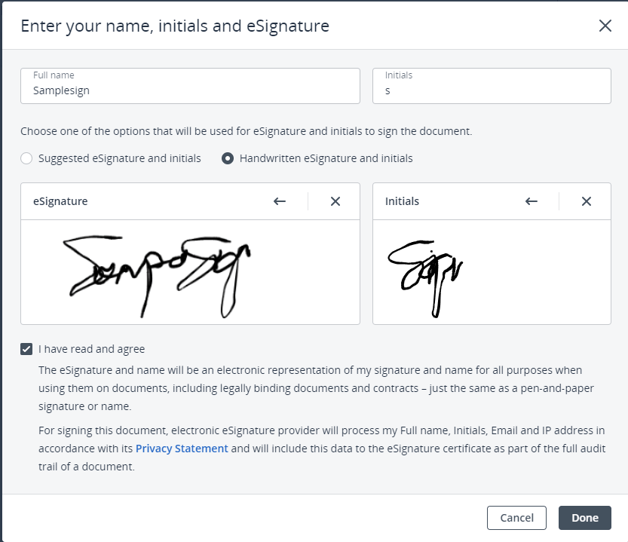Close the eSignature dialog

click(x=605, y=26)
